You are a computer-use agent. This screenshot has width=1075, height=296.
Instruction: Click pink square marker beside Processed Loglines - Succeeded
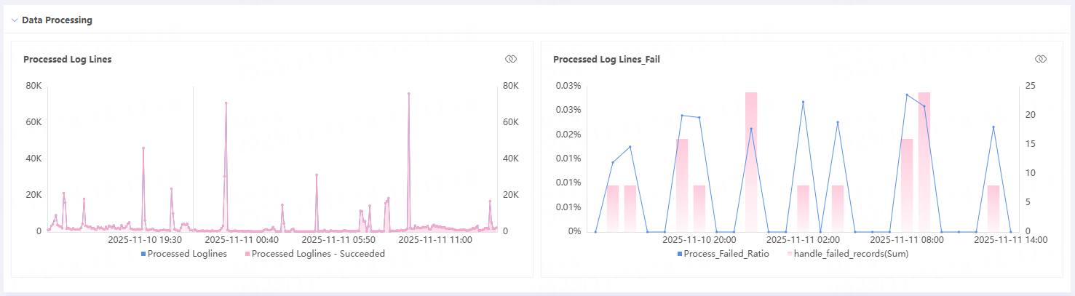click(x=247, y=254)
